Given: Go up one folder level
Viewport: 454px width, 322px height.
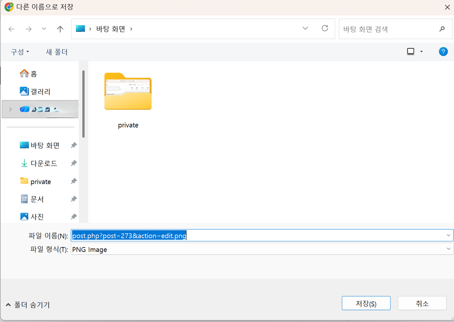Looking at the screenshot, I should [60, 29].
